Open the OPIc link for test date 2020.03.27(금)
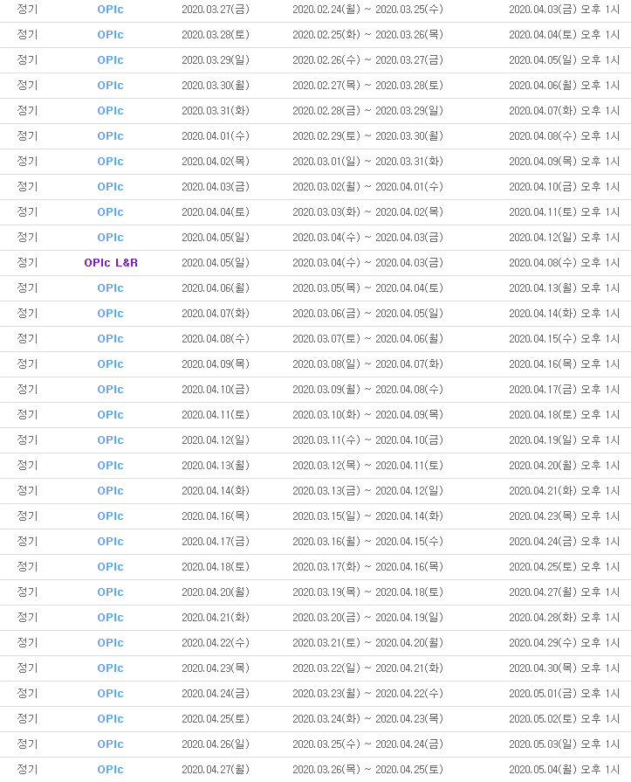The width and height of the screenshot is (631, 782). point(110,10)
